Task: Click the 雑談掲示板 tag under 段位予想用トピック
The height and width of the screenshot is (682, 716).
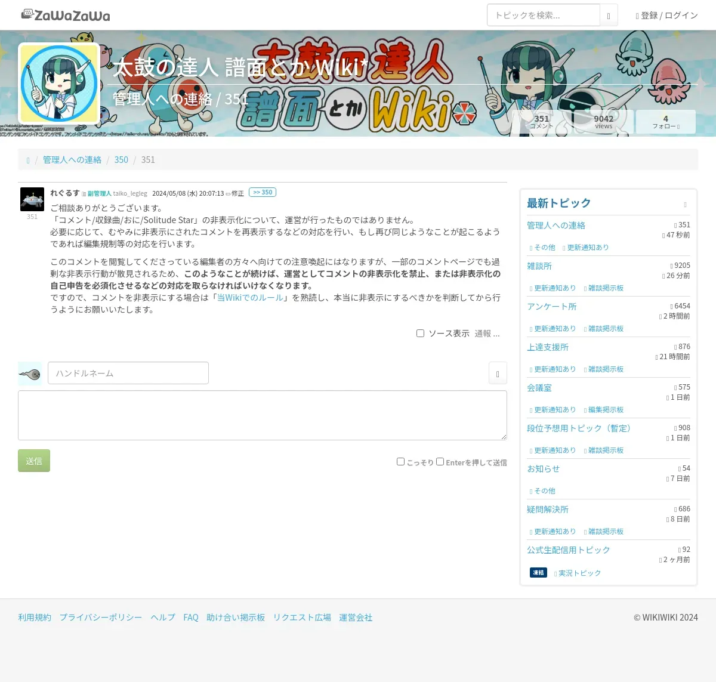Action: click(603, 450)
